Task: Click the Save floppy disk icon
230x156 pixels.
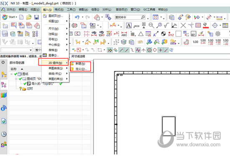Action: pyautogui.click(x=36, y=17)
